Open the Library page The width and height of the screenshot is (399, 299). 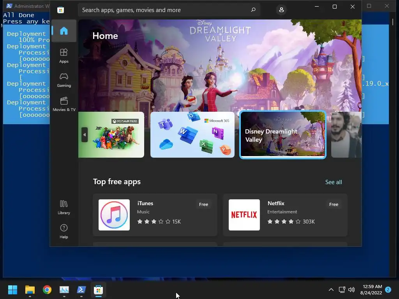pos(64,207)
